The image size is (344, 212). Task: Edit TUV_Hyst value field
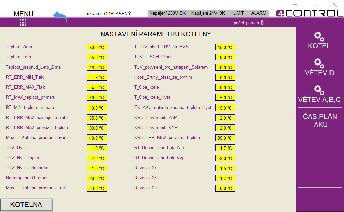[x=97, y=148]
